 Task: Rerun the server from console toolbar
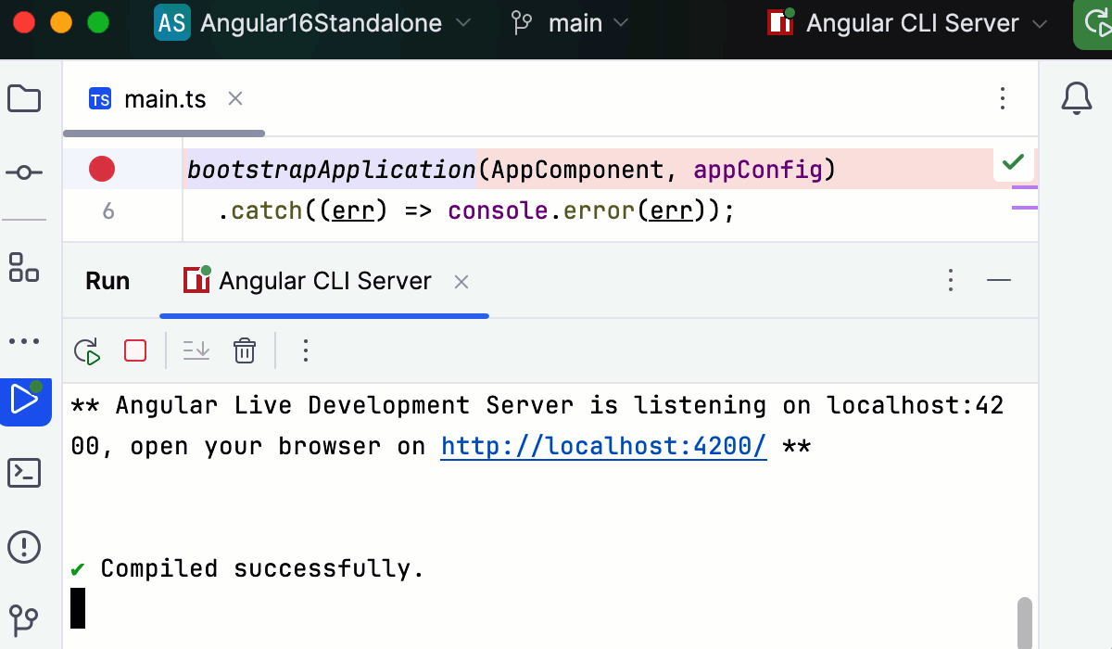tap(86, 350)
